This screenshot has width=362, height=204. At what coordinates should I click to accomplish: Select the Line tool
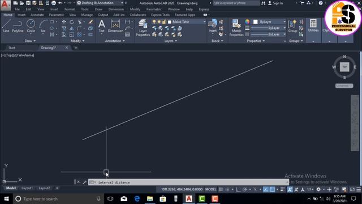tap(6, 25)
